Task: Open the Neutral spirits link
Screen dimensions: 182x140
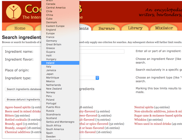Action: [144, 107]
